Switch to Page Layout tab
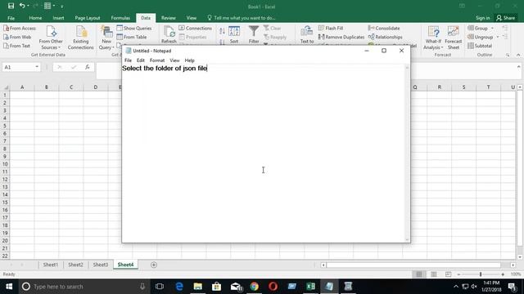524x294 pixels. [x=88, y=18]
